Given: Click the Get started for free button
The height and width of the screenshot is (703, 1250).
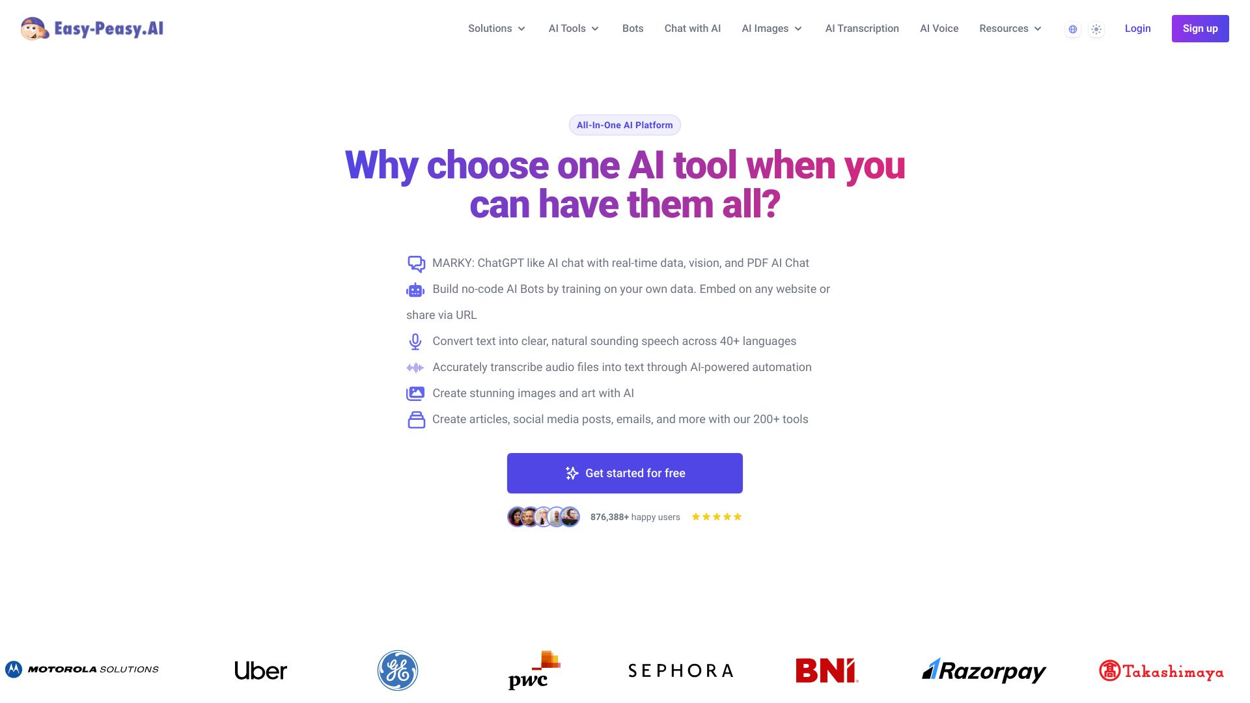Looking at the screenshot, I should click(625, 473).
